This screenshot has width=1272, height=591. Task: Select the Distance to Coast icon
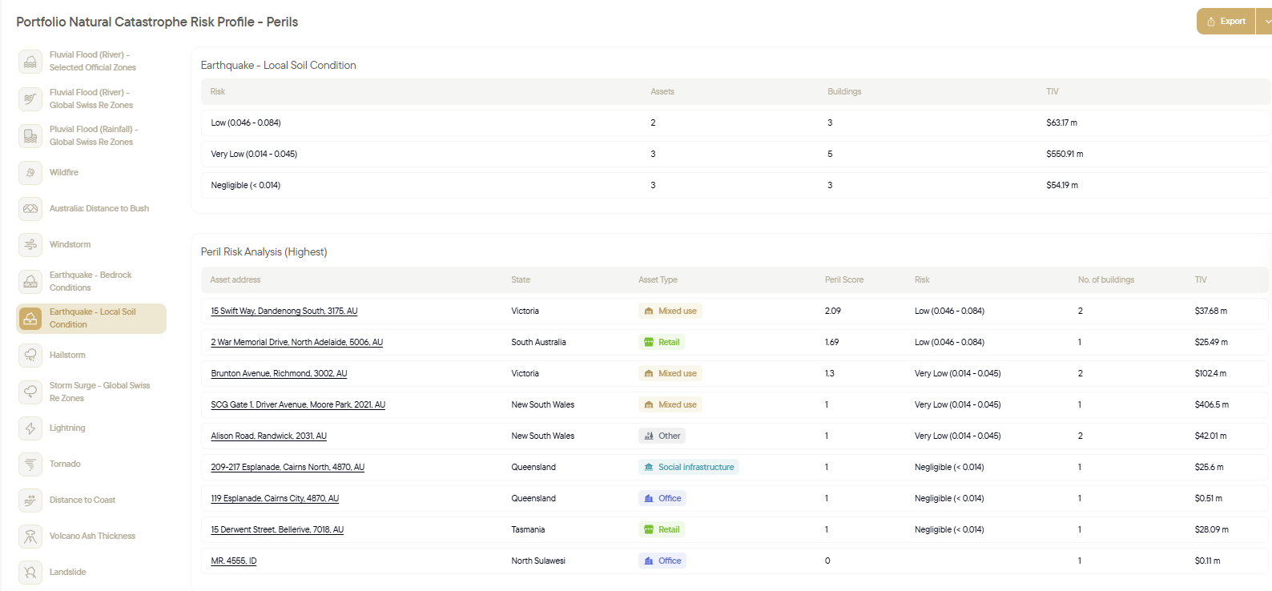30,500
